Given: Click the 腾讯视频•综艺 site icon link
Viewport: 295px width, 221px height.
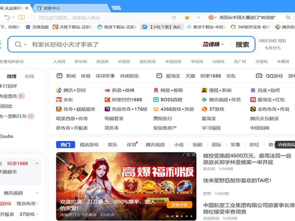Looking at the screenshot, I should pyautogui.click(x=221, y=100).
